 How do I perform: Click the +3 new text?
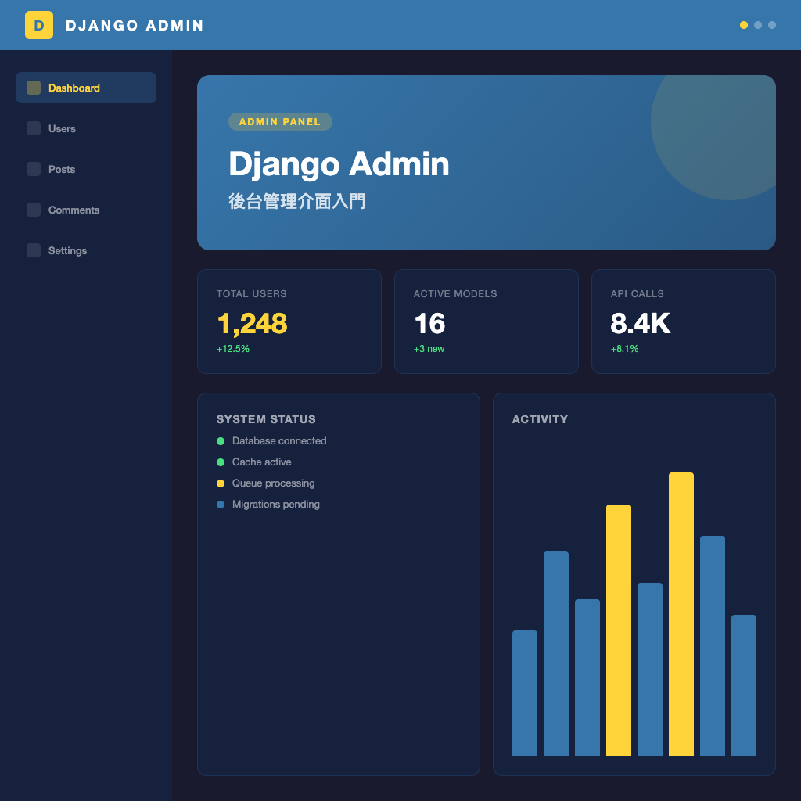pos(429,349)
